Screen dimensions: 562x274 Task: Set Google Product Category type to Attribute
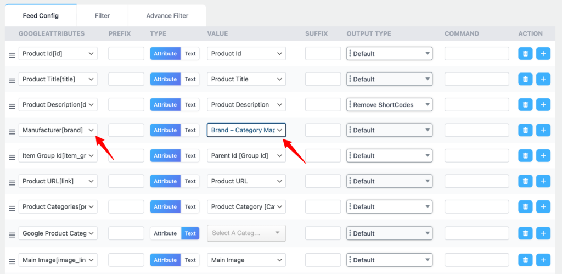[165, 233]
